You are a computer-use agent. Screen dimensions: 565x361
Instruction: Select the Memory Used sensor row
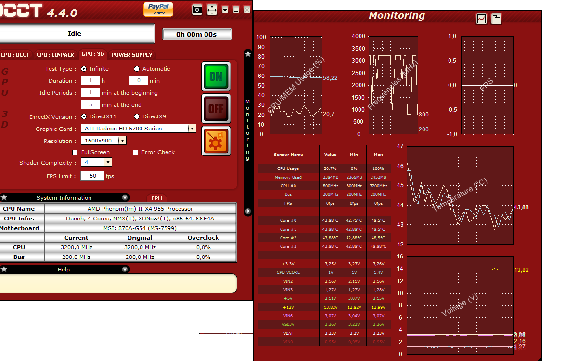(x=324, y=177)
